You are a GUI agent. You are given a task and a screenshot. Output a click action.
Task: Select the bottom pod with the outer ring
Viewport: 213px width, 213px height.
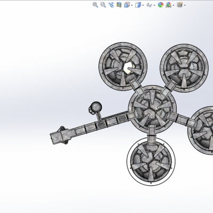151,161
